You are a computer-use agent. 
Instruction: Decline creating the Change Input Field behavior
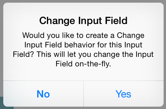pyautogui.click(x=43, y=94)
